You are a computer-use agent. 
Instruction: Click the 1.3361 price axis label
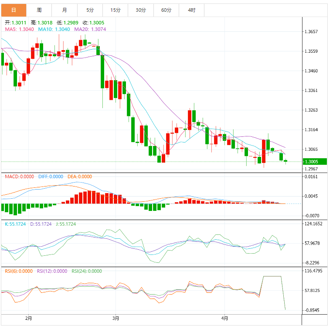311,91
